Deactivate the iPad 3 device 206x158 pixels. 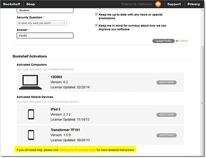click(x=166, y=115)
